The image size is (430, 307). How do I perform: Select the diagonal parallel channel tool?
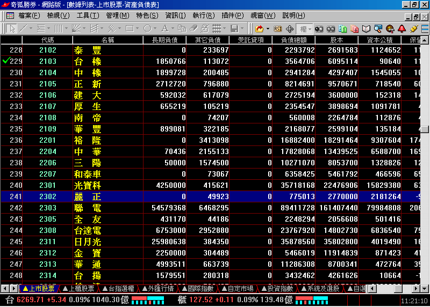[x=112, y=28]
